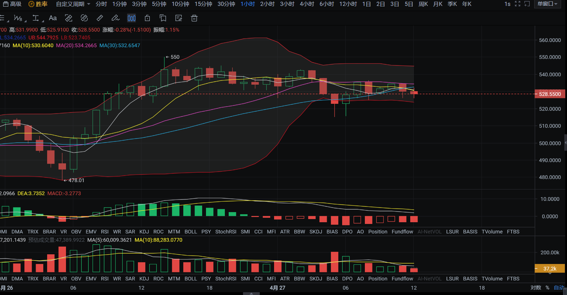Viewport: 567px width, 295px height.
Task: Click the ruler measurement tool icon
Action: [100, 18]
